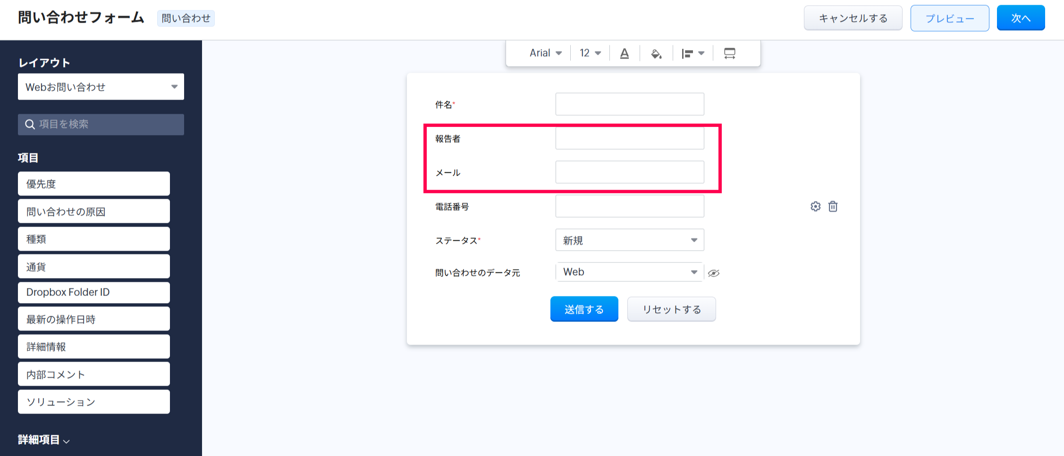The height and width of the screenshot is (456, 1064).
Task: Click the magnifier icon in item search
Action: click(30, 124)
